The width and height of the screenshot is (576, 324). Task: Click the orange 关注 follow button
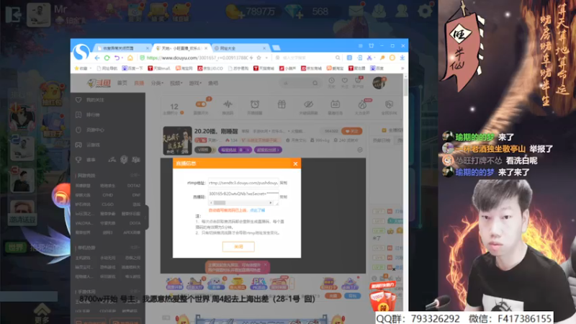point(351,131)
